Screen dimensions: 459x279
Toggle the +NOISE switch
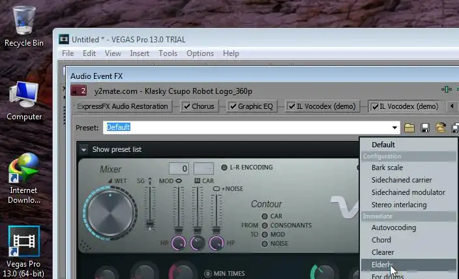[x=216, y=189]
